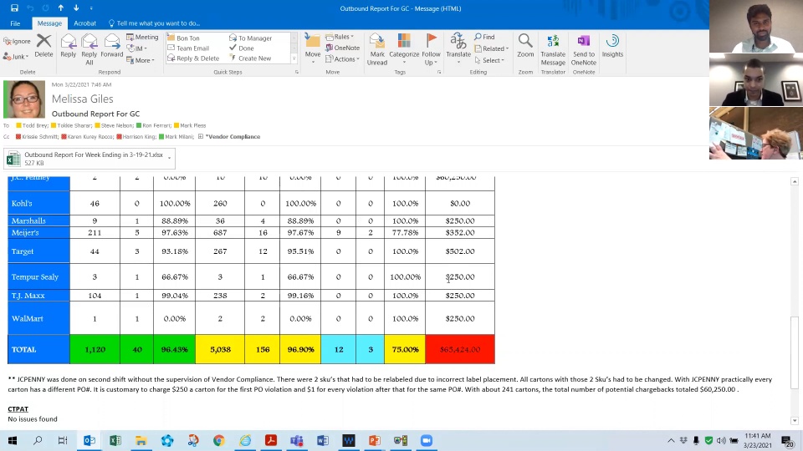
Task: Translate the message text
Action: 458,49
